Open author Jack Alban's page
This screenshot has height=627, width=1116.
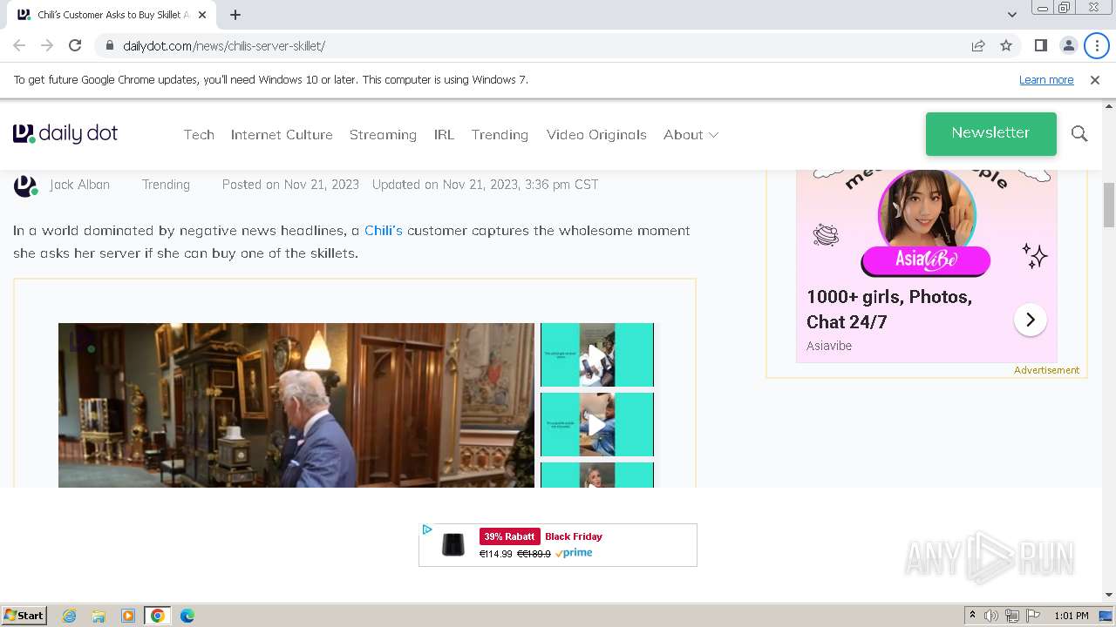click(x=79, y=185)
